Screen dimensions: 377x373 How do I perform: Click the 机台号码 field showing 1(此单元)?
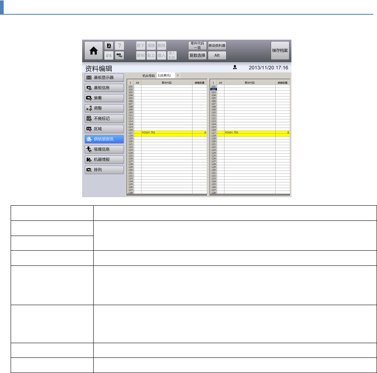pos(166,76)
